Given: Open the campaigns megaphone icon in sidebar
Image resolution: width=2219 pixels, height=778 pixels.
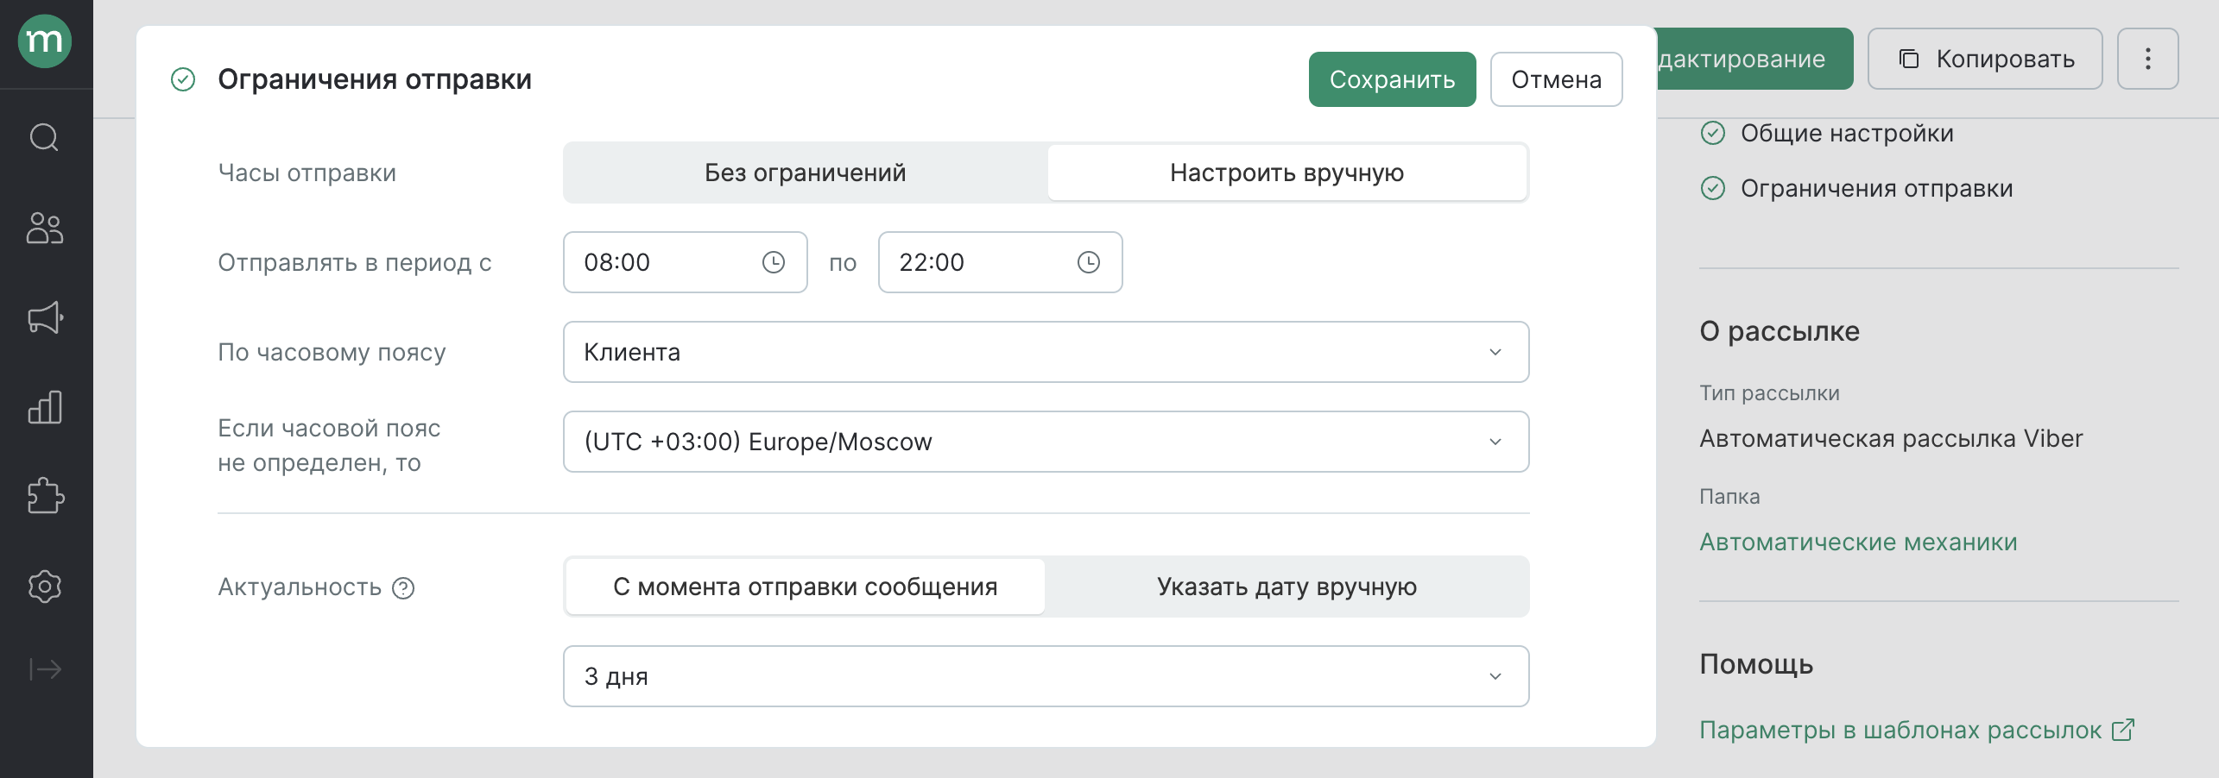Looking at the screenshot, I should coord(45,317).
